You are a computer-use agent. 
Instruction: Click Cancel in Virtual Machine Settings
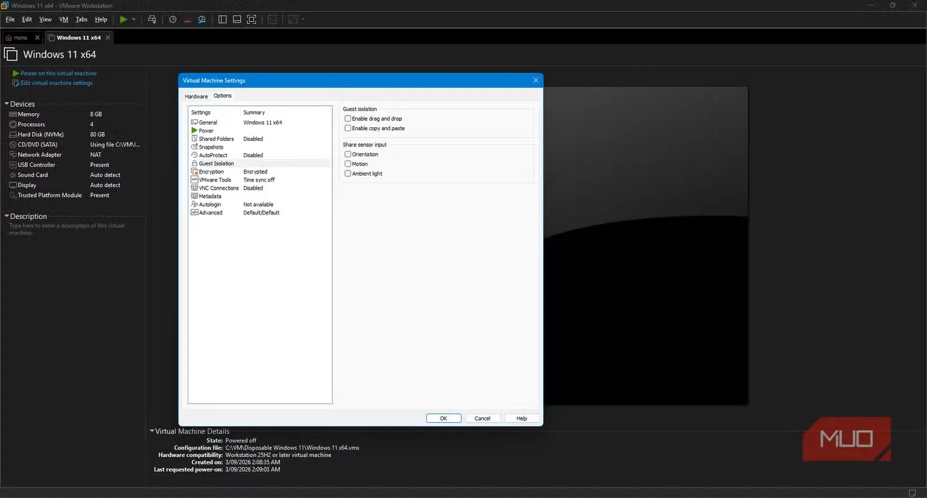click(x=483, y=418)
